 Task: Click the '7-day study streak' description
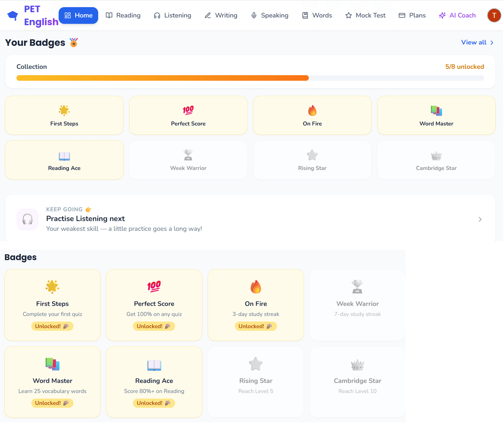pos(357,314)
